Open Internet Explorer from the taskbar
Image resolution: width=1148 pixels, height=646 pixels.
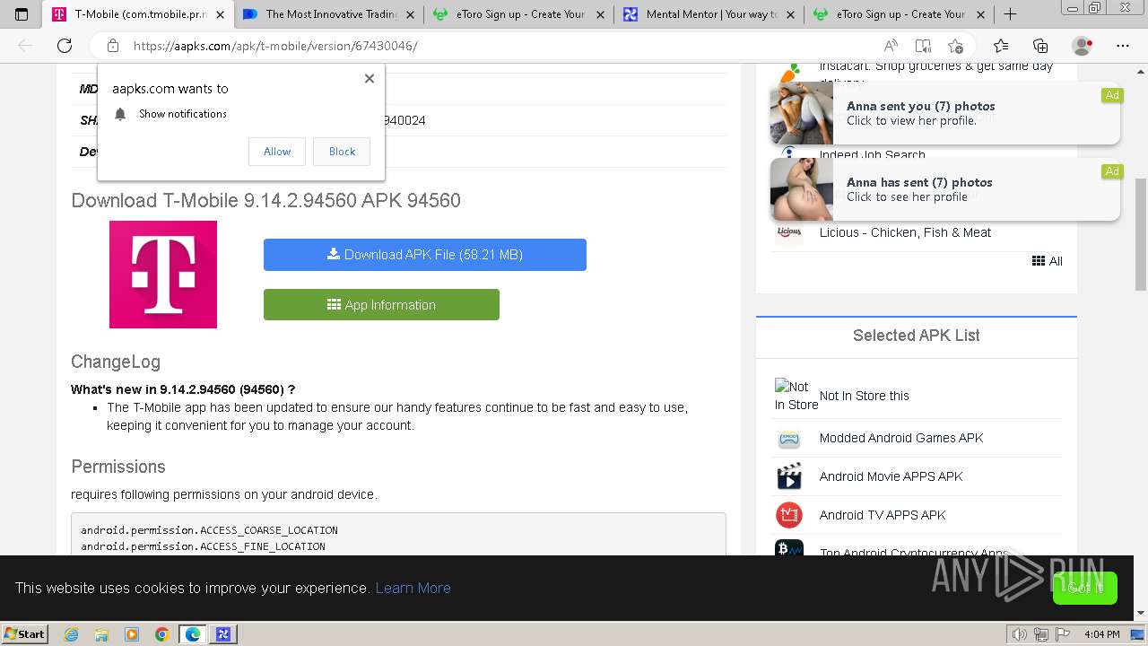coord(71,634)
